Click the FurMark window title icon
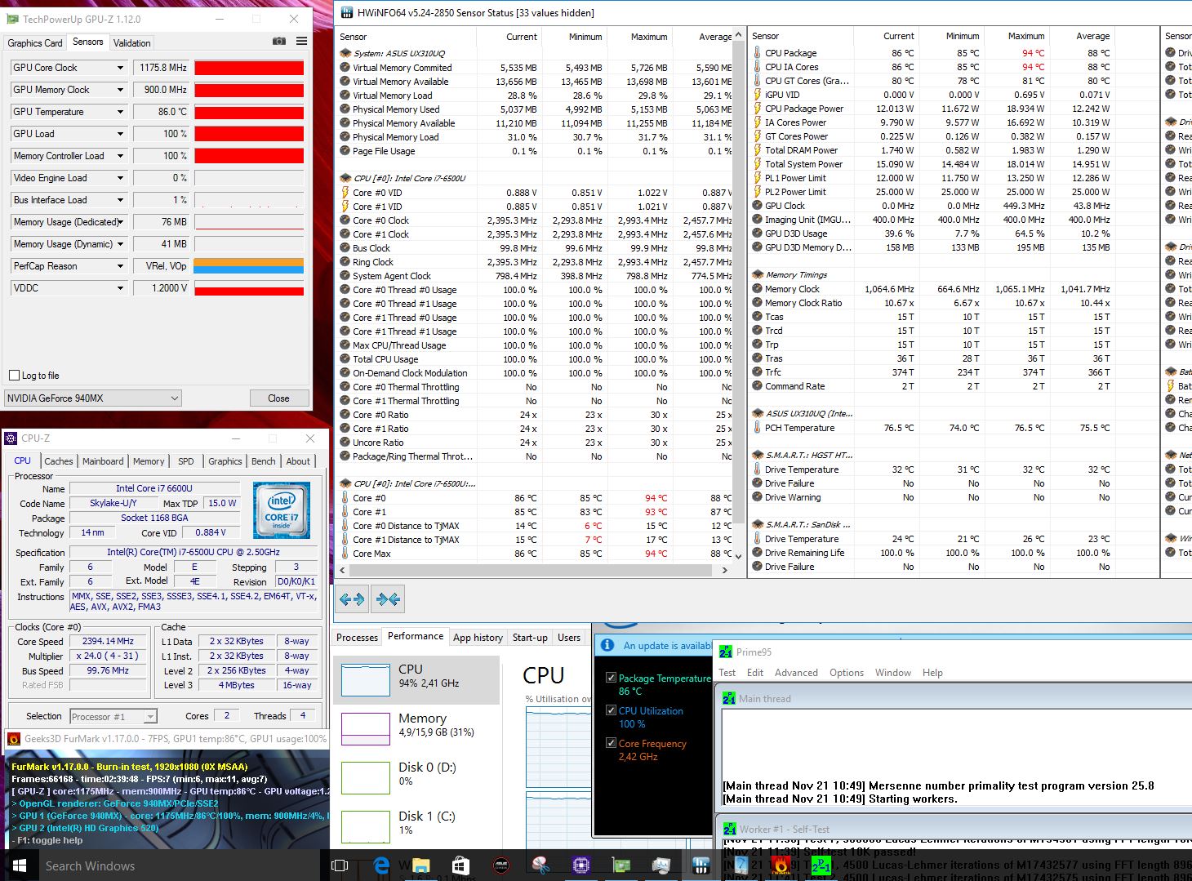Screen dimensions: 1192x881 (13, 738)
